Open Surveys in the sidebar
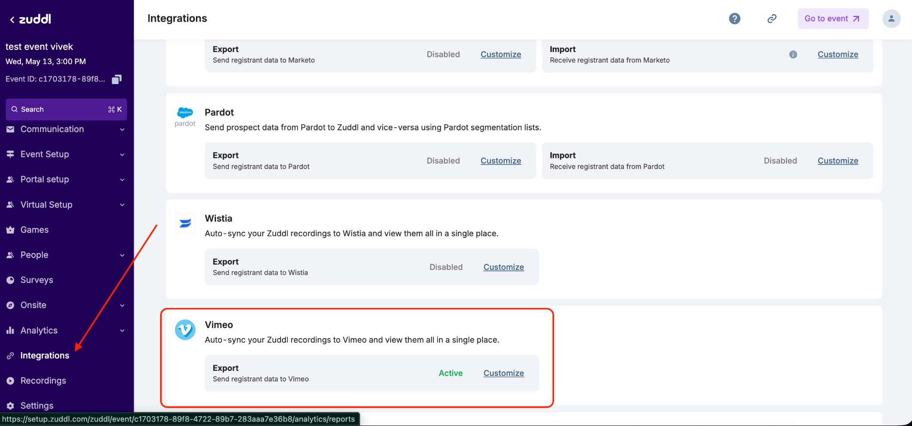Viewport: 912px width, 426px height. pos(37,280)
